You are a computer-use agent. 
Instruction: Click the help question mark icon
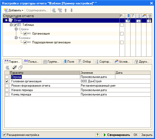point(97,135)
